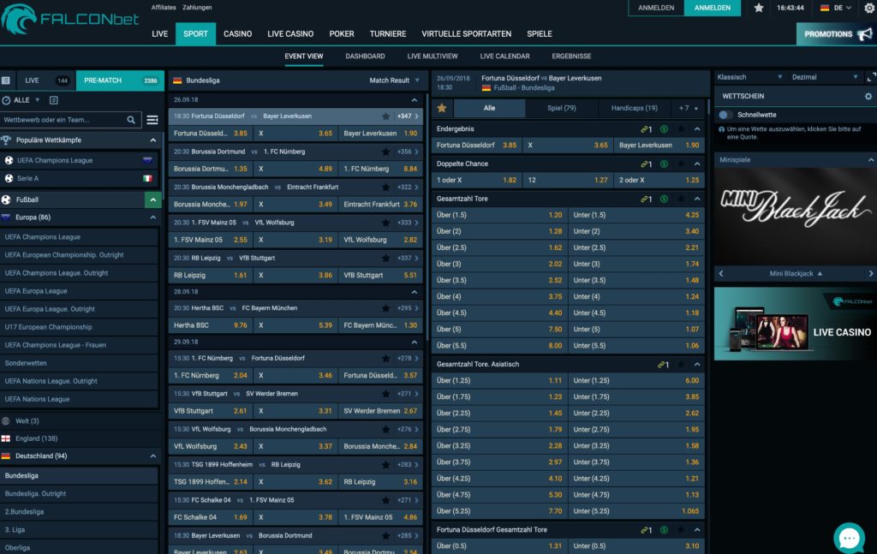Click gold star left of Alle tab
The image size is (877, 554).
coord(442,108)
